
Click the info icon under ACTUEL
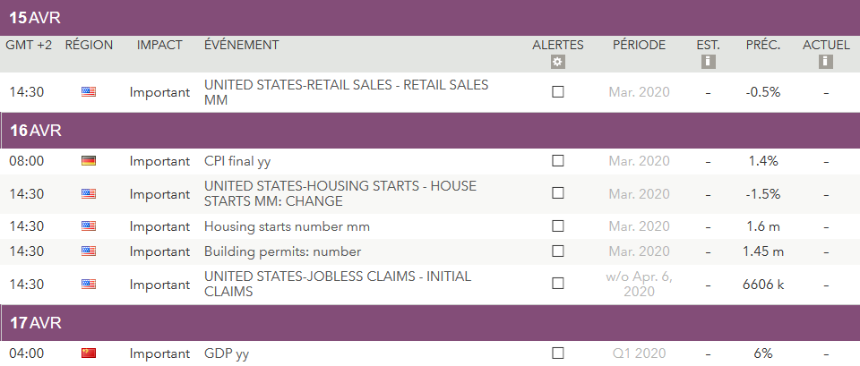point(826,62)
